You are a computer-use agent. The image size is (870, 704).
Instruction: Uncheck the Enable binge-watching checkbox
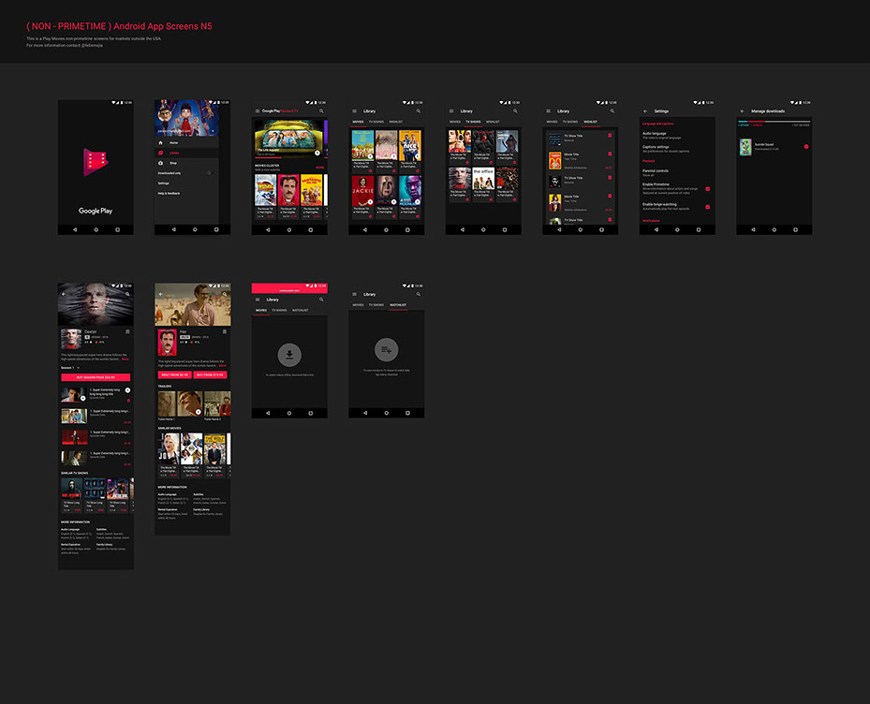click(x=707, y=206)
